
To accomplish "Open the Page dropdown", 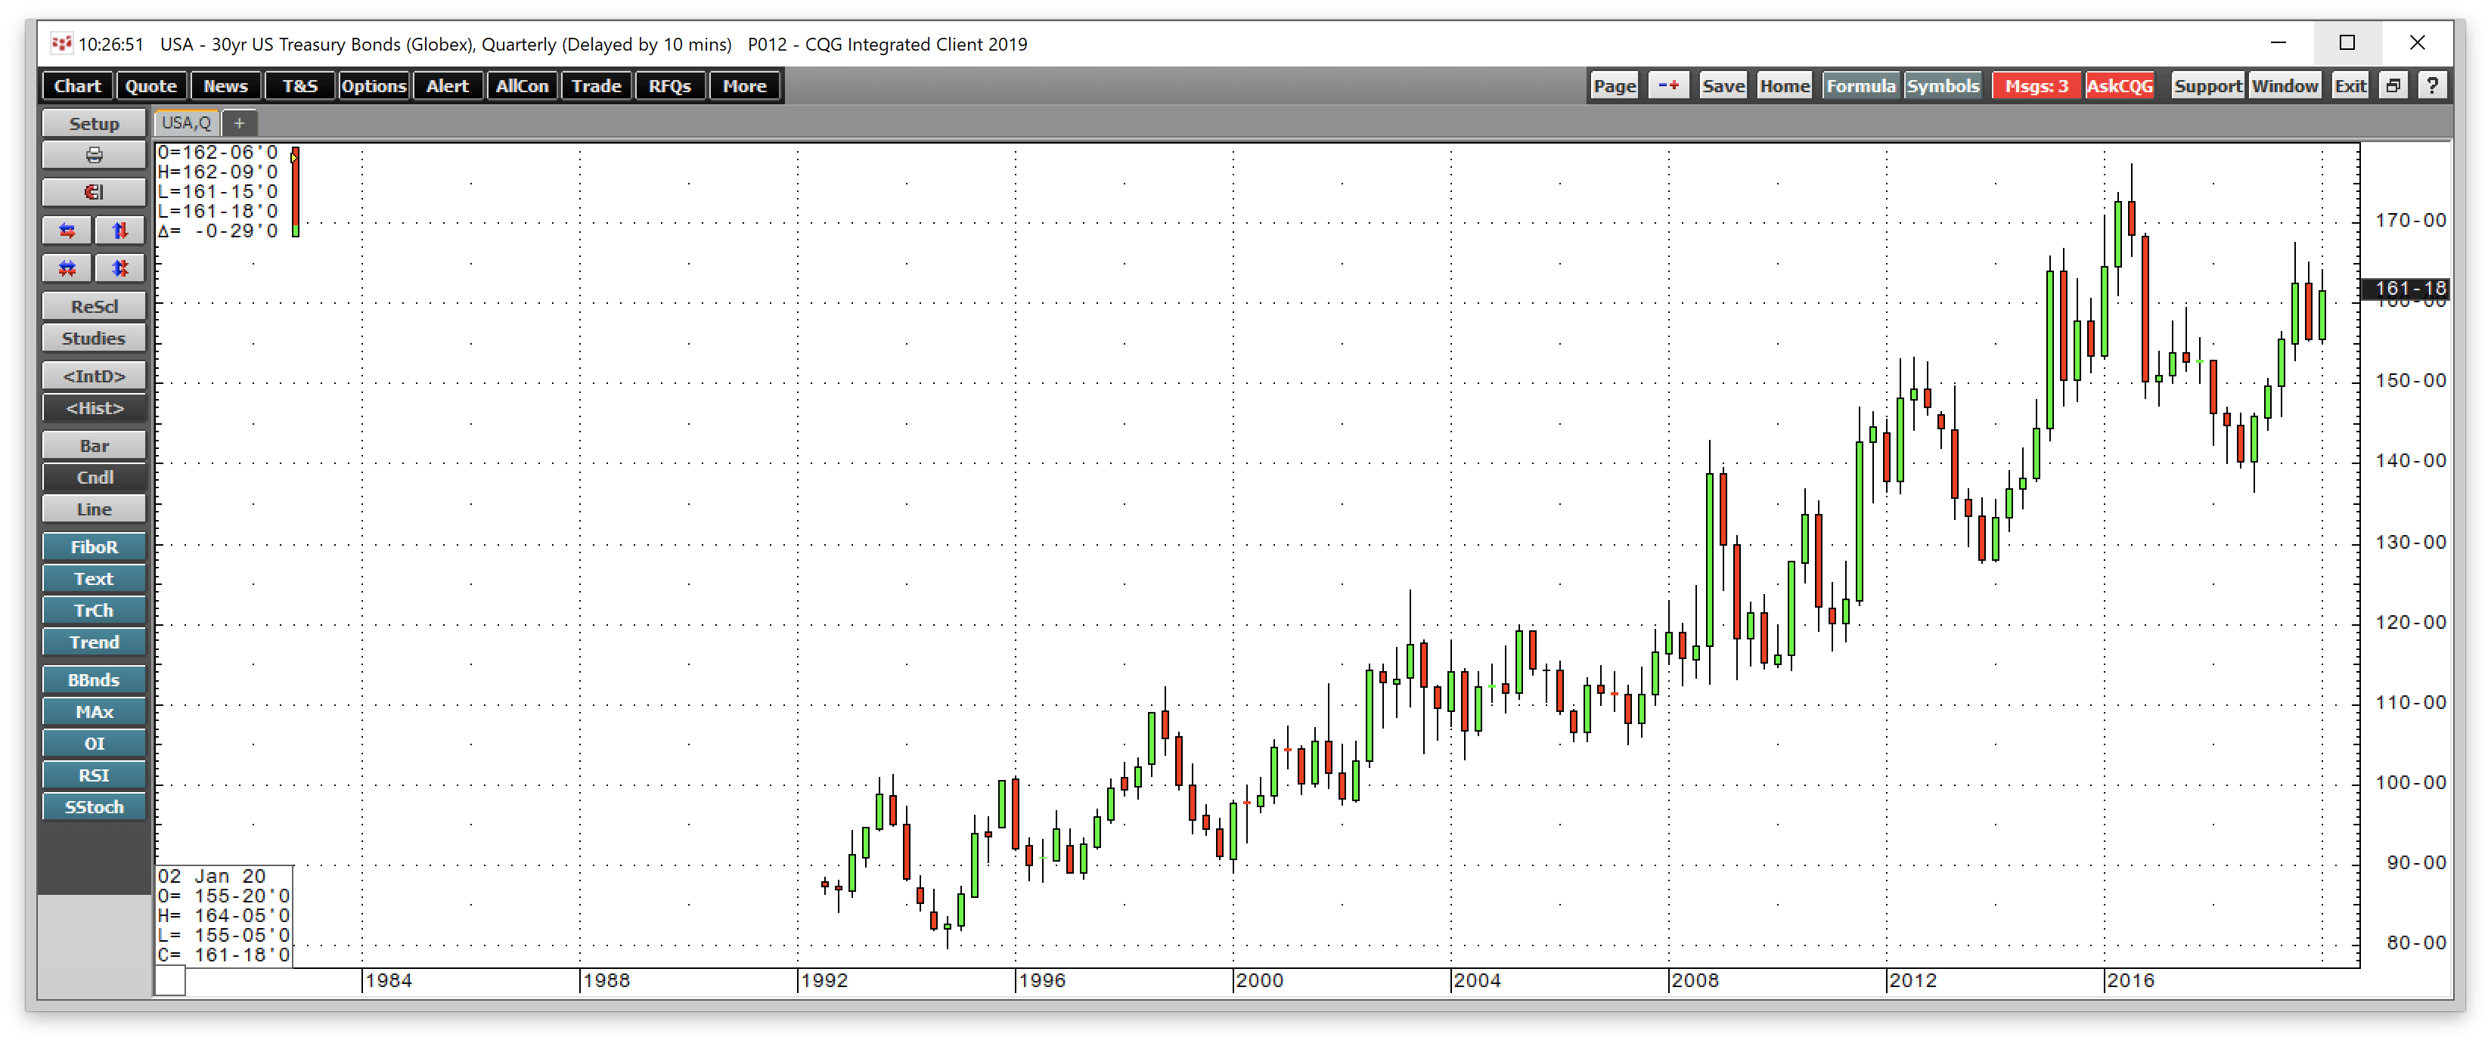I will click(1614, 86).
